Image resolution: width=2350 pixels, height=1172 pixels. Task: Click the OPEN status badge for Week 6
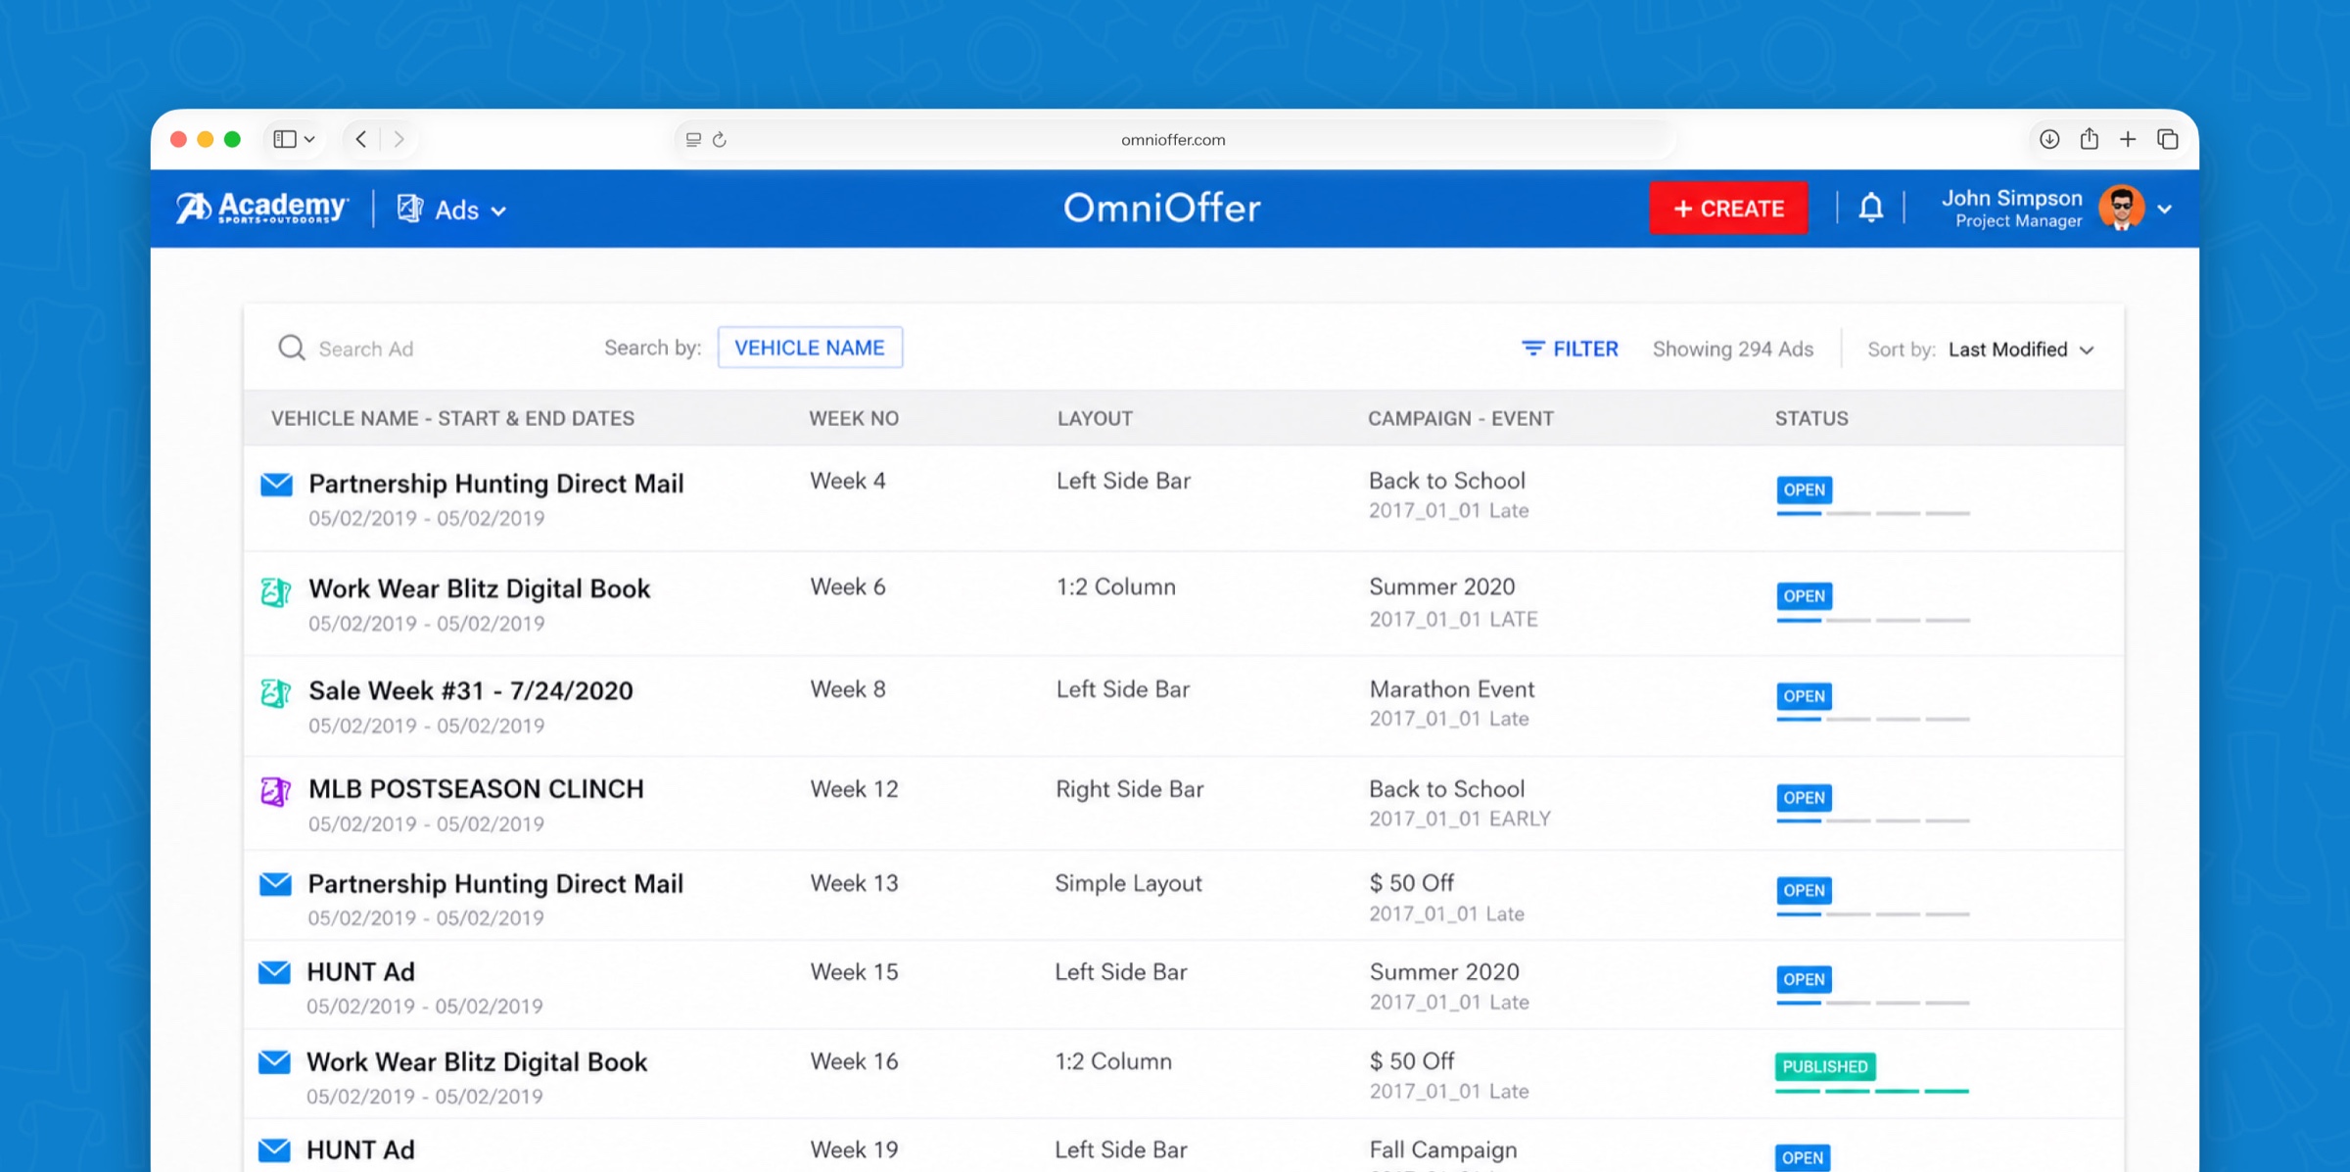[x=1804, y=595]
